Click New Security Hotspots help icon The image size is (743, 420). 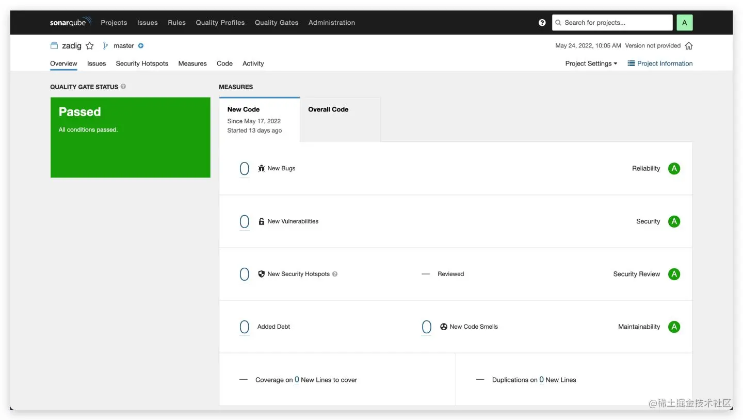(x=335, y=274)
